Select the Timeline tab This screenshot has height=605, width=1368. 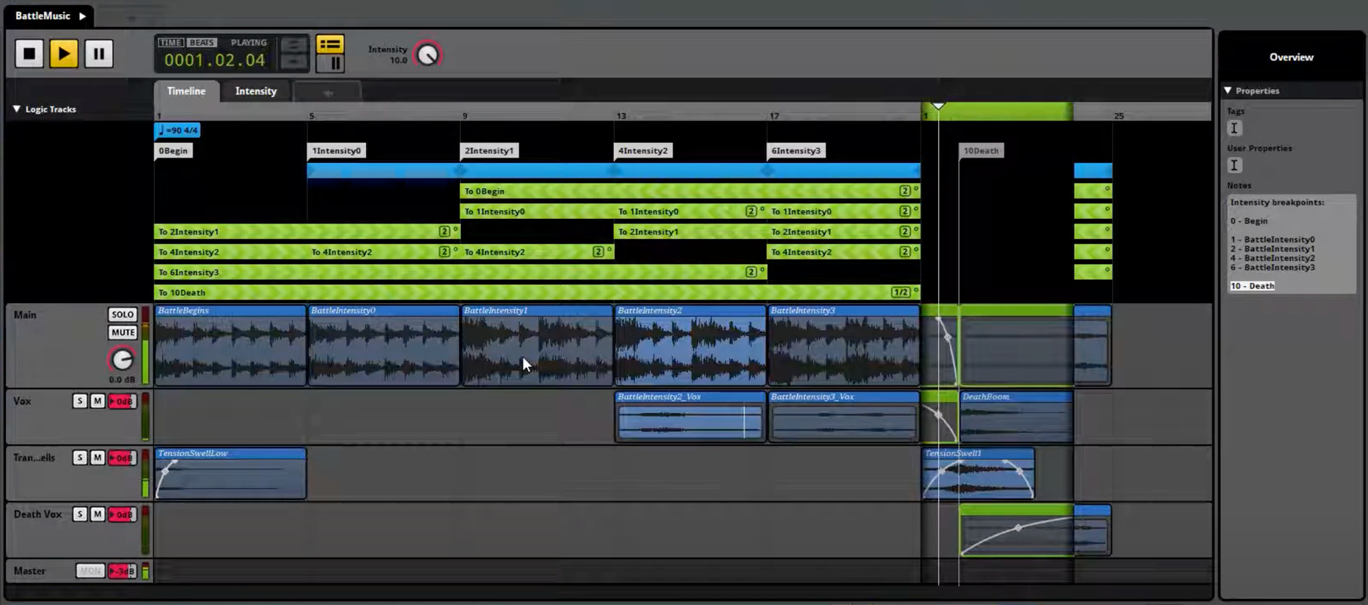pos(186,91)
